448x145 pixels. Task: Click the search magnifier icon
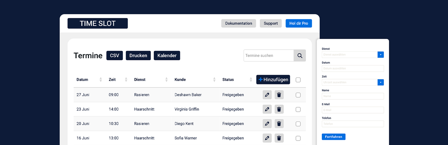[300, 55]
